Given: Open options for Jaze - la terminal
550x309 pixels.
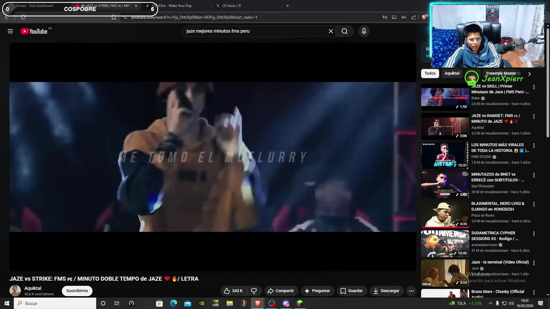Looking at the screenshot, I should click(x=534, y=263).
